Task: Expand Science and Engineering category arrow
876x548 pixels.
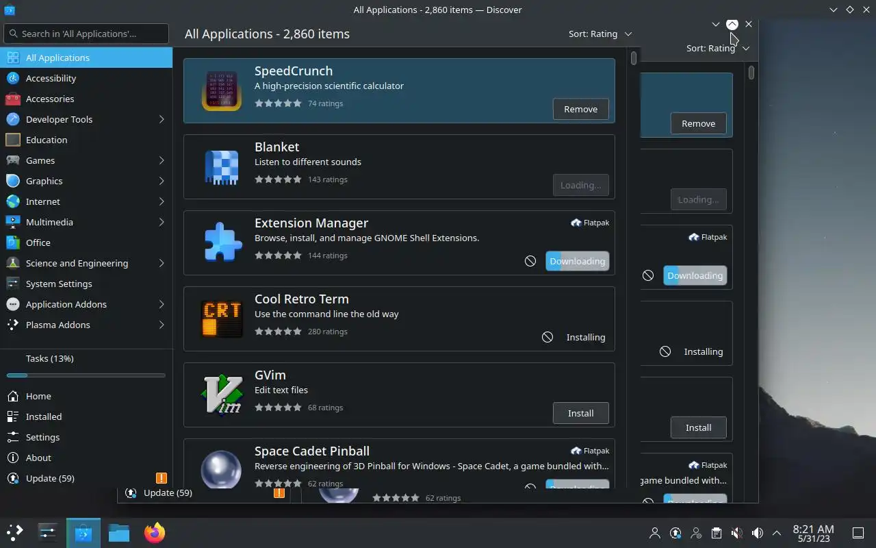Action: coord(162,263)
